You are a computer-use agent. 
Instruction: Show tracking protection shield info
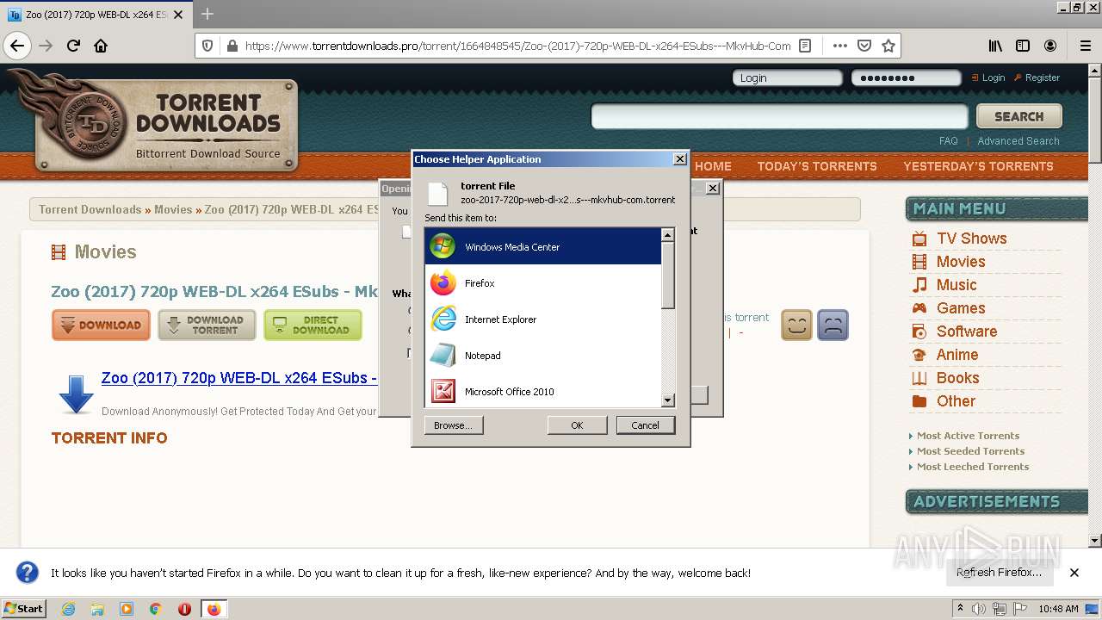click(207, 46)
